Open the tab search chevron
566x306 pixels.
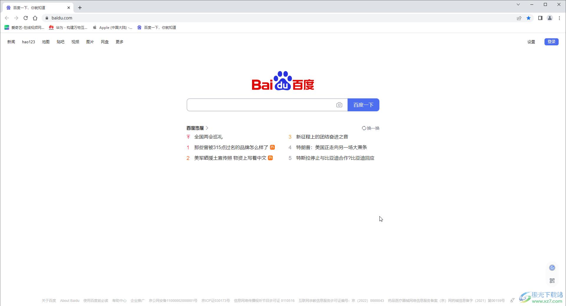pyautogui.click(x=518, y=4)
